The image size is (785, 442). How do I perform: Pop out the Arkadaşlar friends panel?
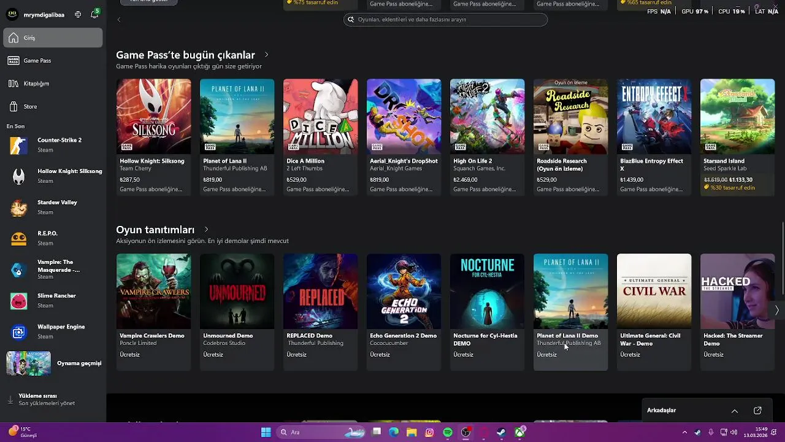click(757, 411)
